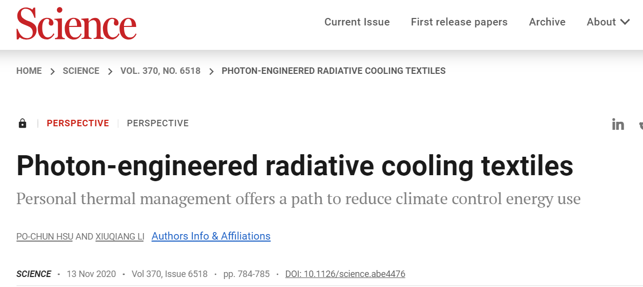643x287 pixels.
Task: Navigate to HOME breadcrumb
Action: (29, 71)
